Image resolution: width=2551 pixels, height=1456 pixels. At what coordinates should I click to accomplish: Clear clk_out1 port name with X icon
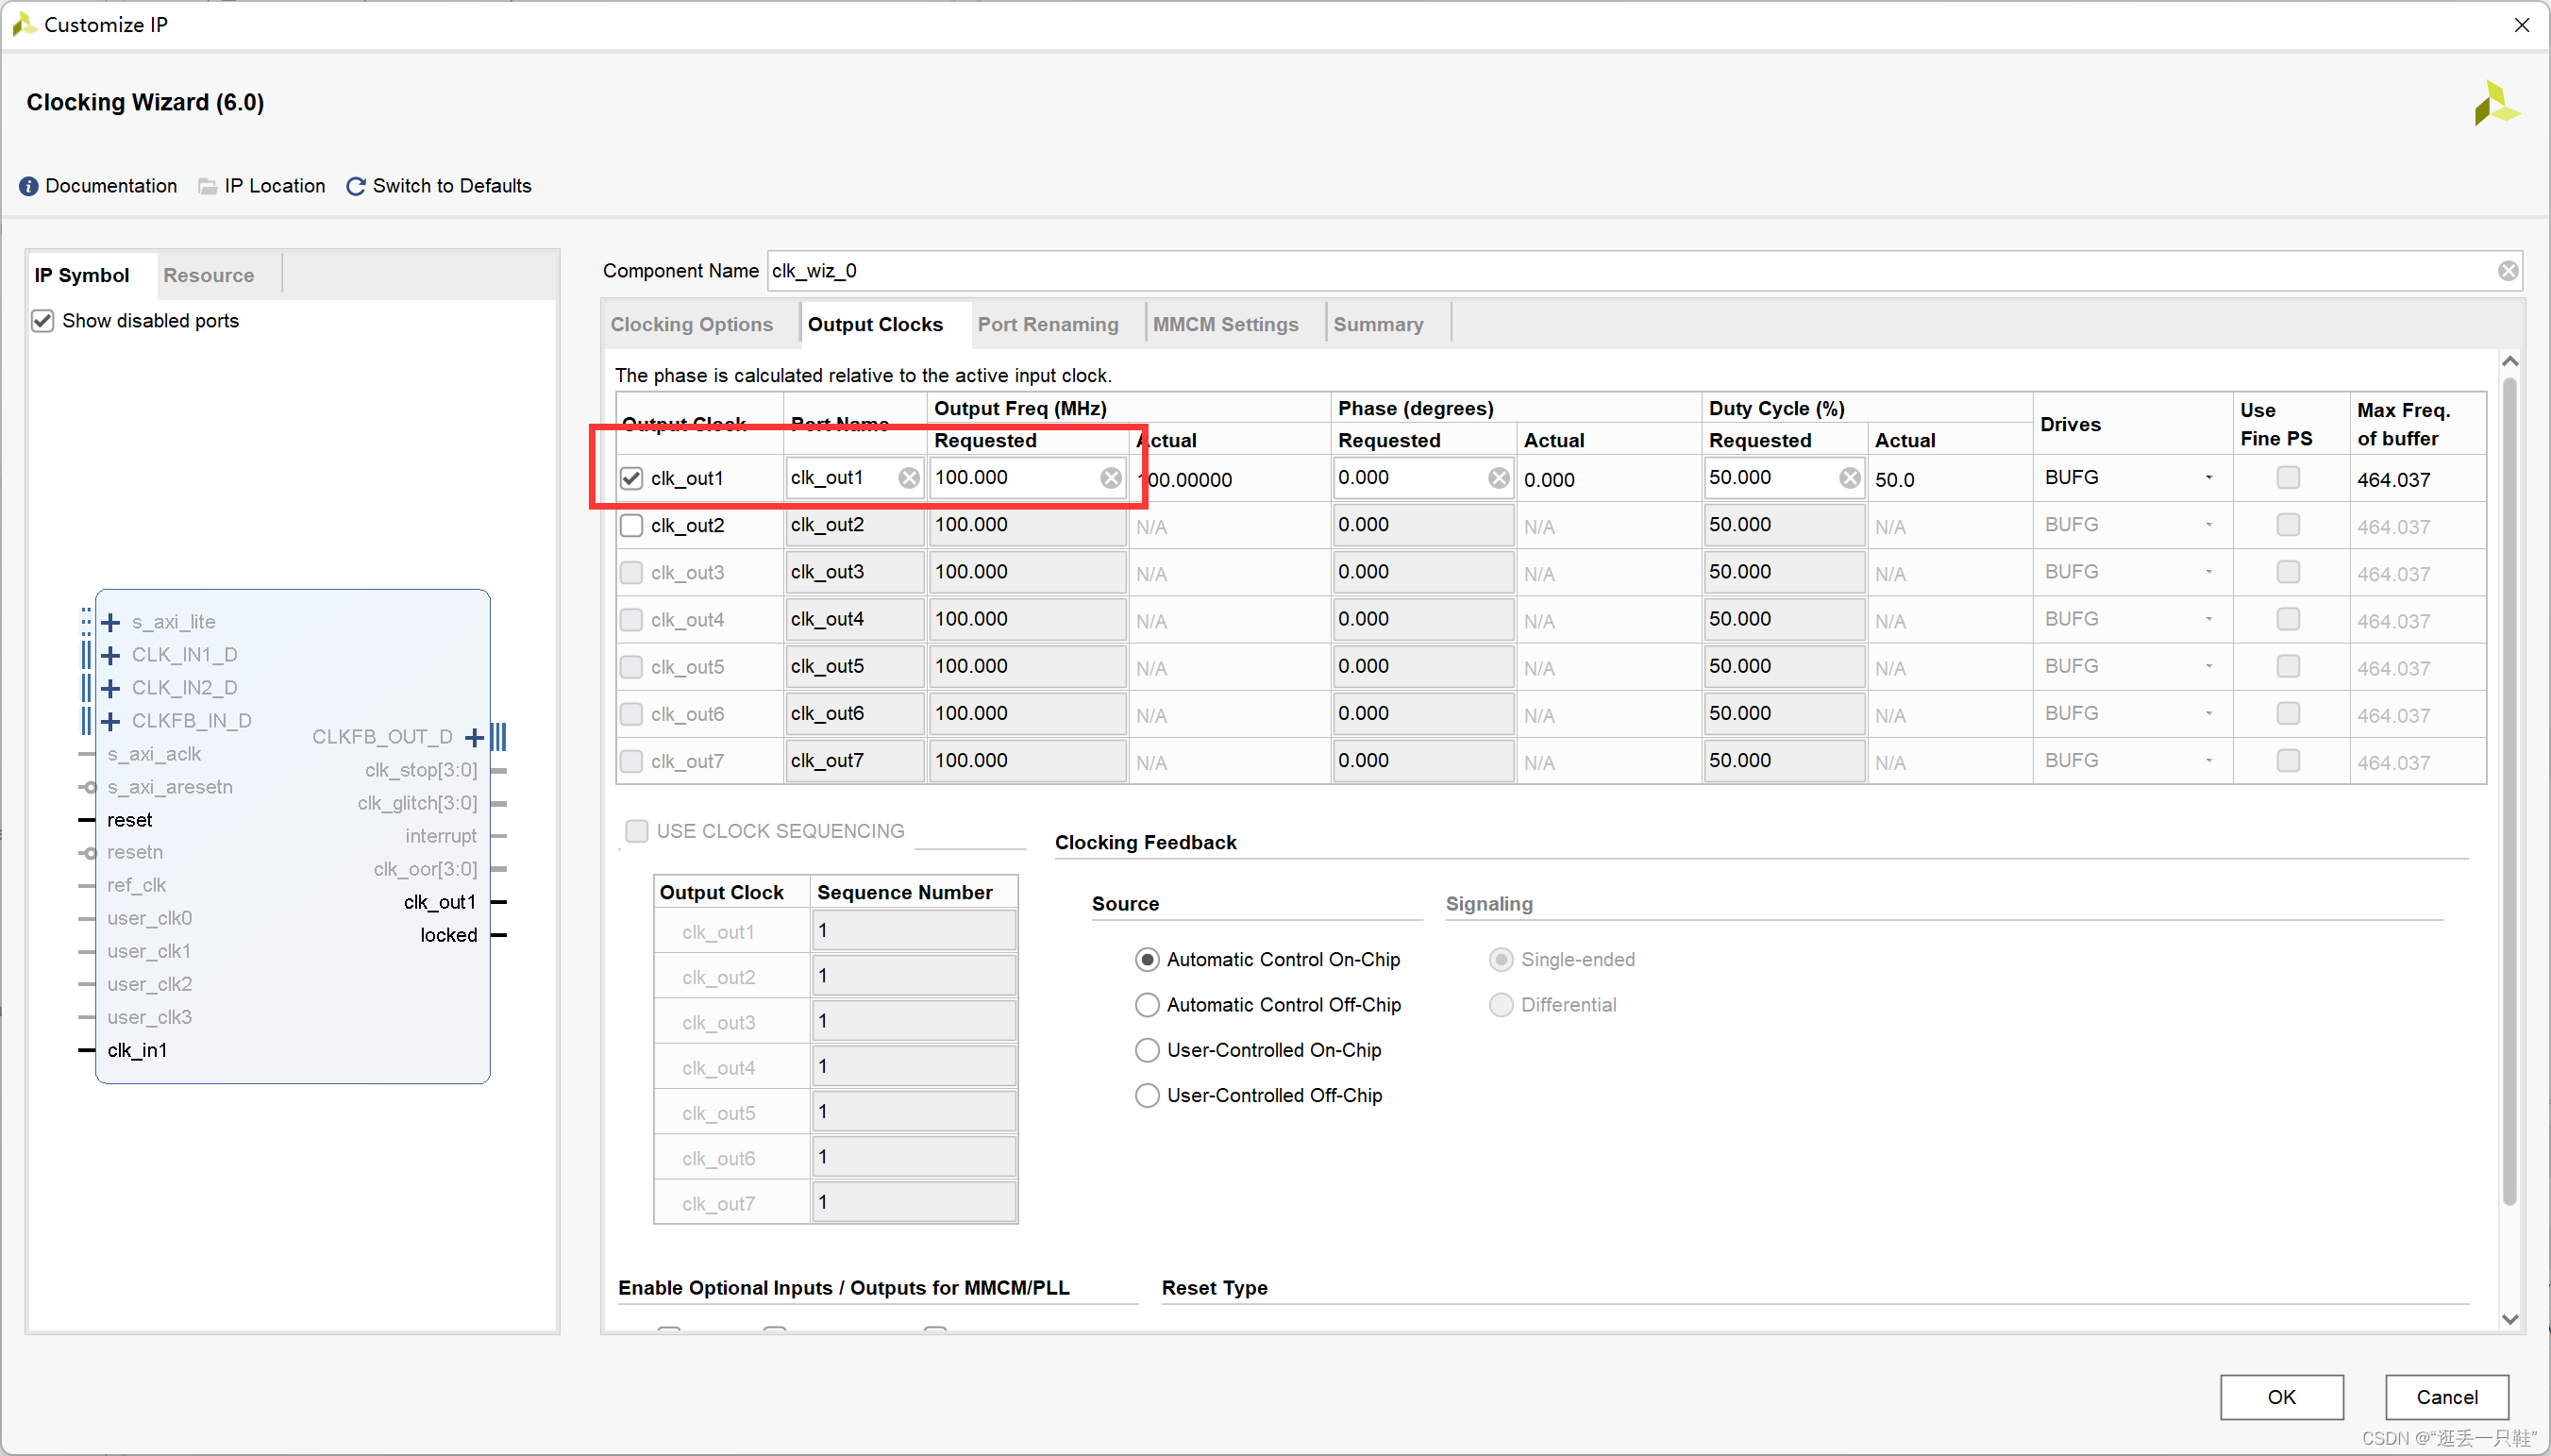[x=908, y=478]
